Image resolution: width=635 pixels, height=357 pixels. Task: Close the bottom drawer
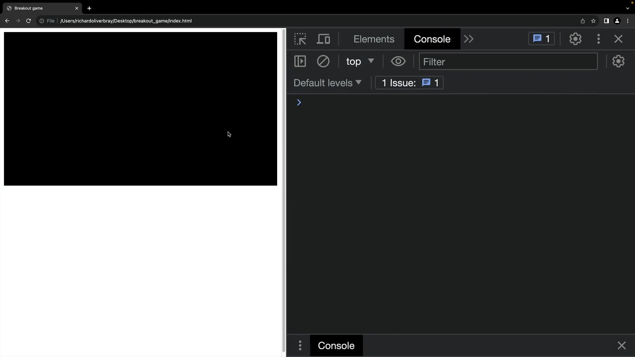(621, 345)
